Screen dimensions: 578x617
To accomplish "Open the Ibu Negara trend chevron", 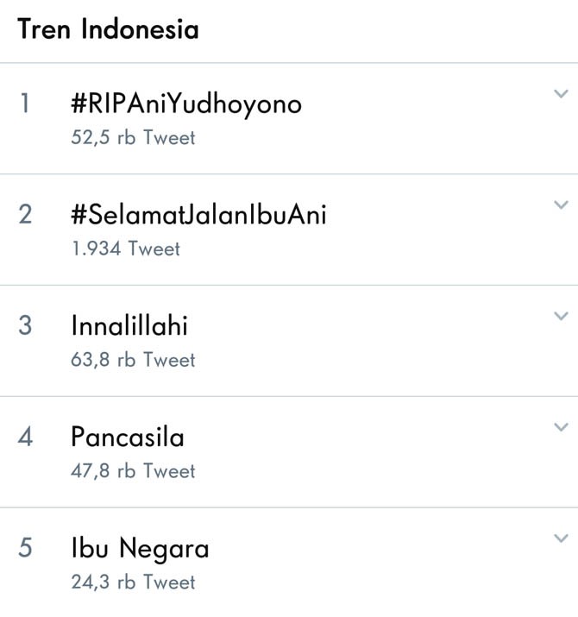I will point(561,539).
